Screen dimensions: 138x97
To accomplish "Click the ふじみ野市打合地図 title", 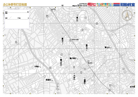I will (x=15, y=5).
